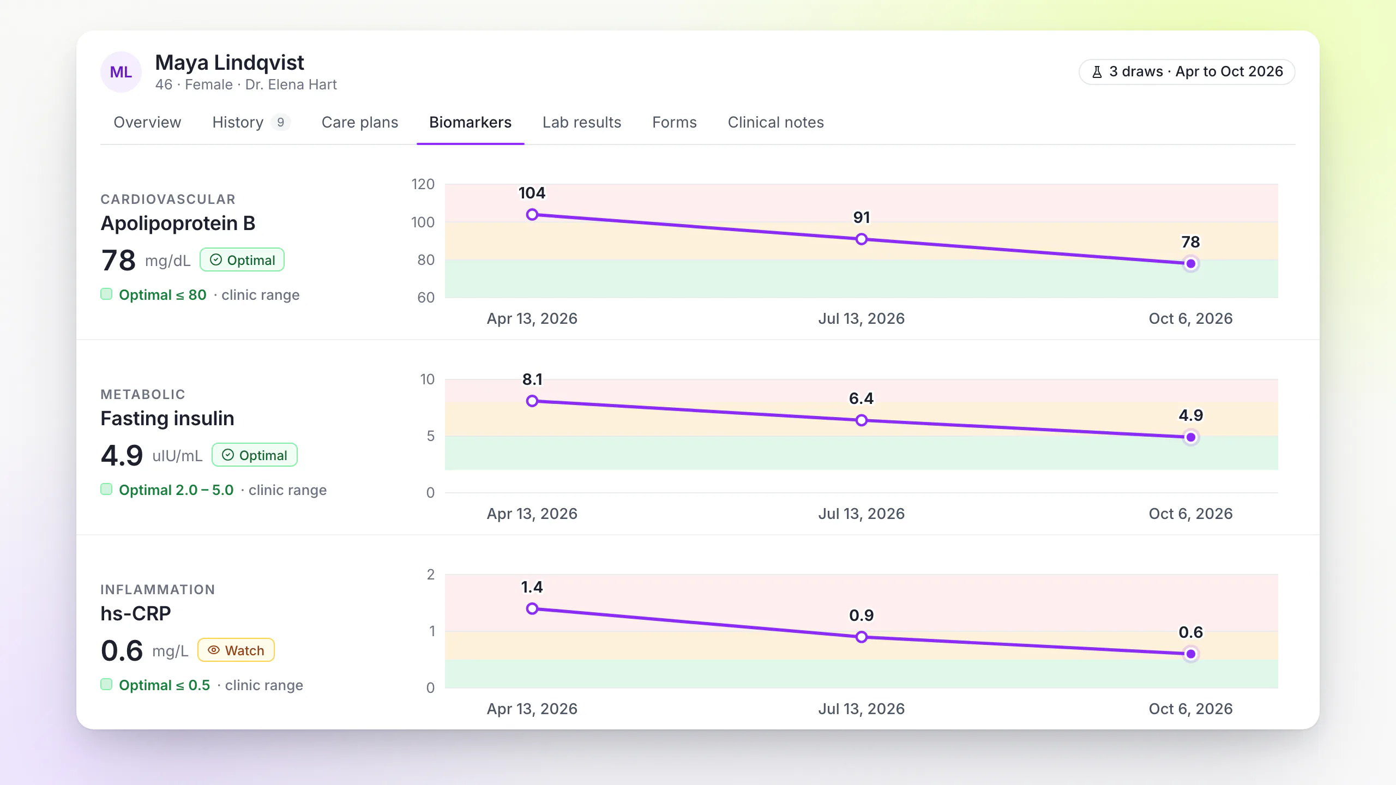Image resolution: width=1396 pixels, height=785 pixels.
Task: Select the 1.4 data point on hs-CRP chart
Action: click(x=532, y=608)
